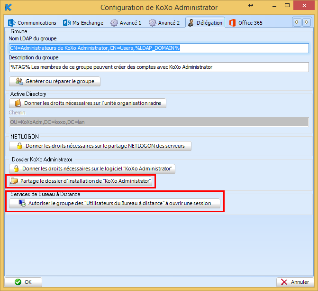Click the KoXo logo icon in title bar
Viewport: 318px width, 291px height.
pyautogui.click(x=9, y=7)
